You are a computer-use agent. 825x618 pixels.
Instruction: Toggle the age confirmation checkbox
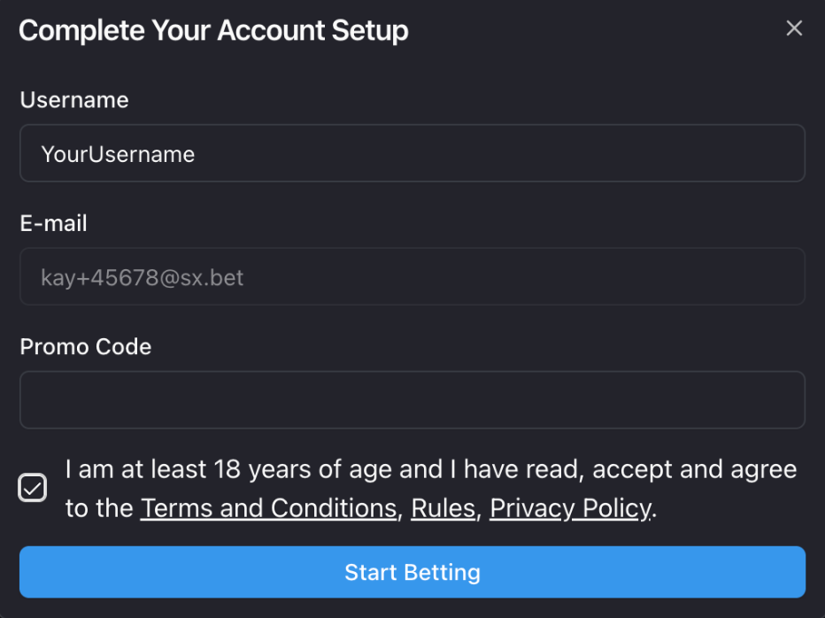[33, 488]
